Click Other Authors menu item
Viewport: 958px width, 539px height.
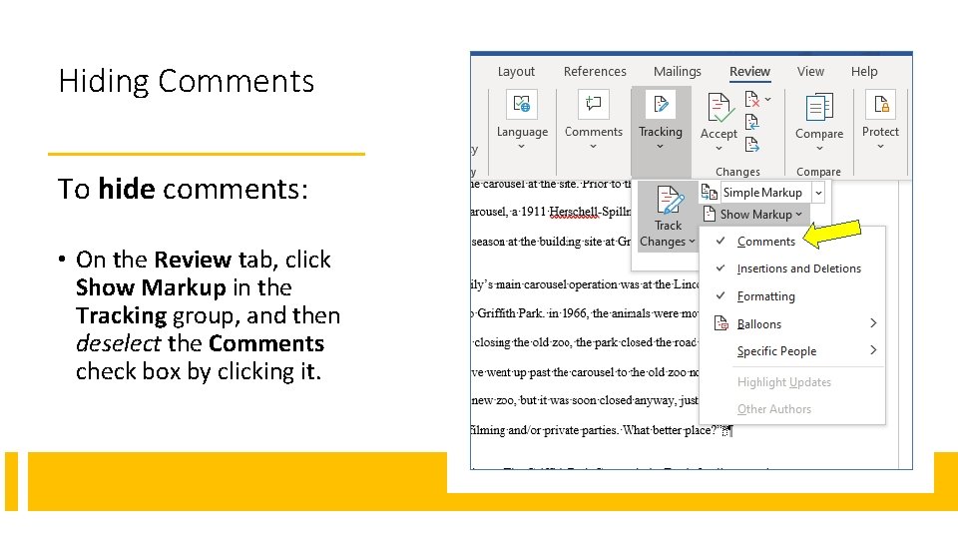(x=774, y=409)
